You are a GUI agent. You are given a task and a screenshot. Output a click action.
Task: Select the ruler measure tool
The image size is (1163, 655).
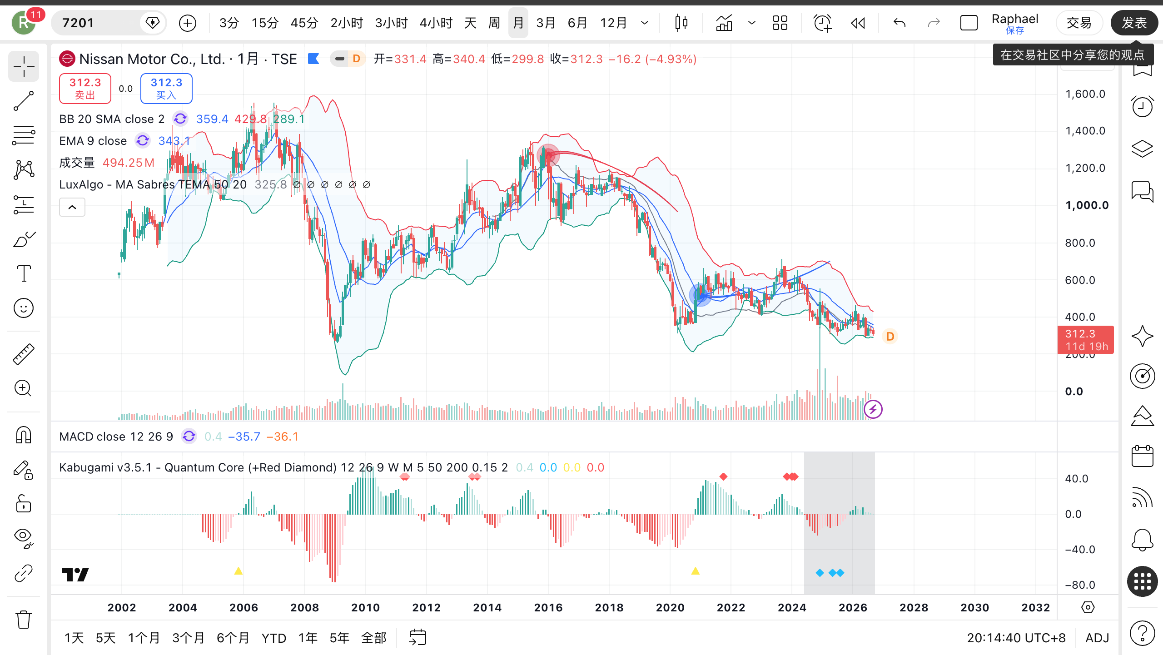click(x=24, y=354)
